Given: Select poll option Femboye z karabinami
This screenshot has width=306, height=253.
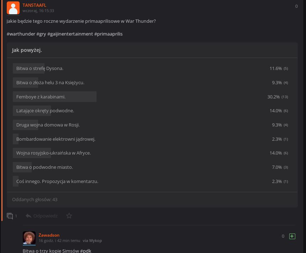Looking at the screenshot, I should [x=150, y=97].
